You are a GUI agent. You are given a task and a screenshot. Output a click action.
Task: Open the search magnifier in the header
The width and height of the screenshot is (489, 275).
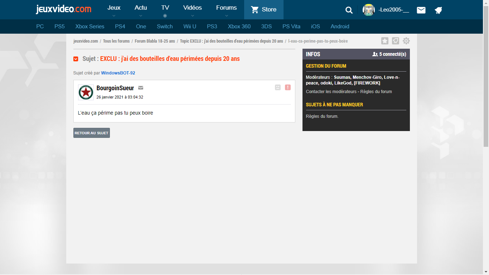click(349, 10)
